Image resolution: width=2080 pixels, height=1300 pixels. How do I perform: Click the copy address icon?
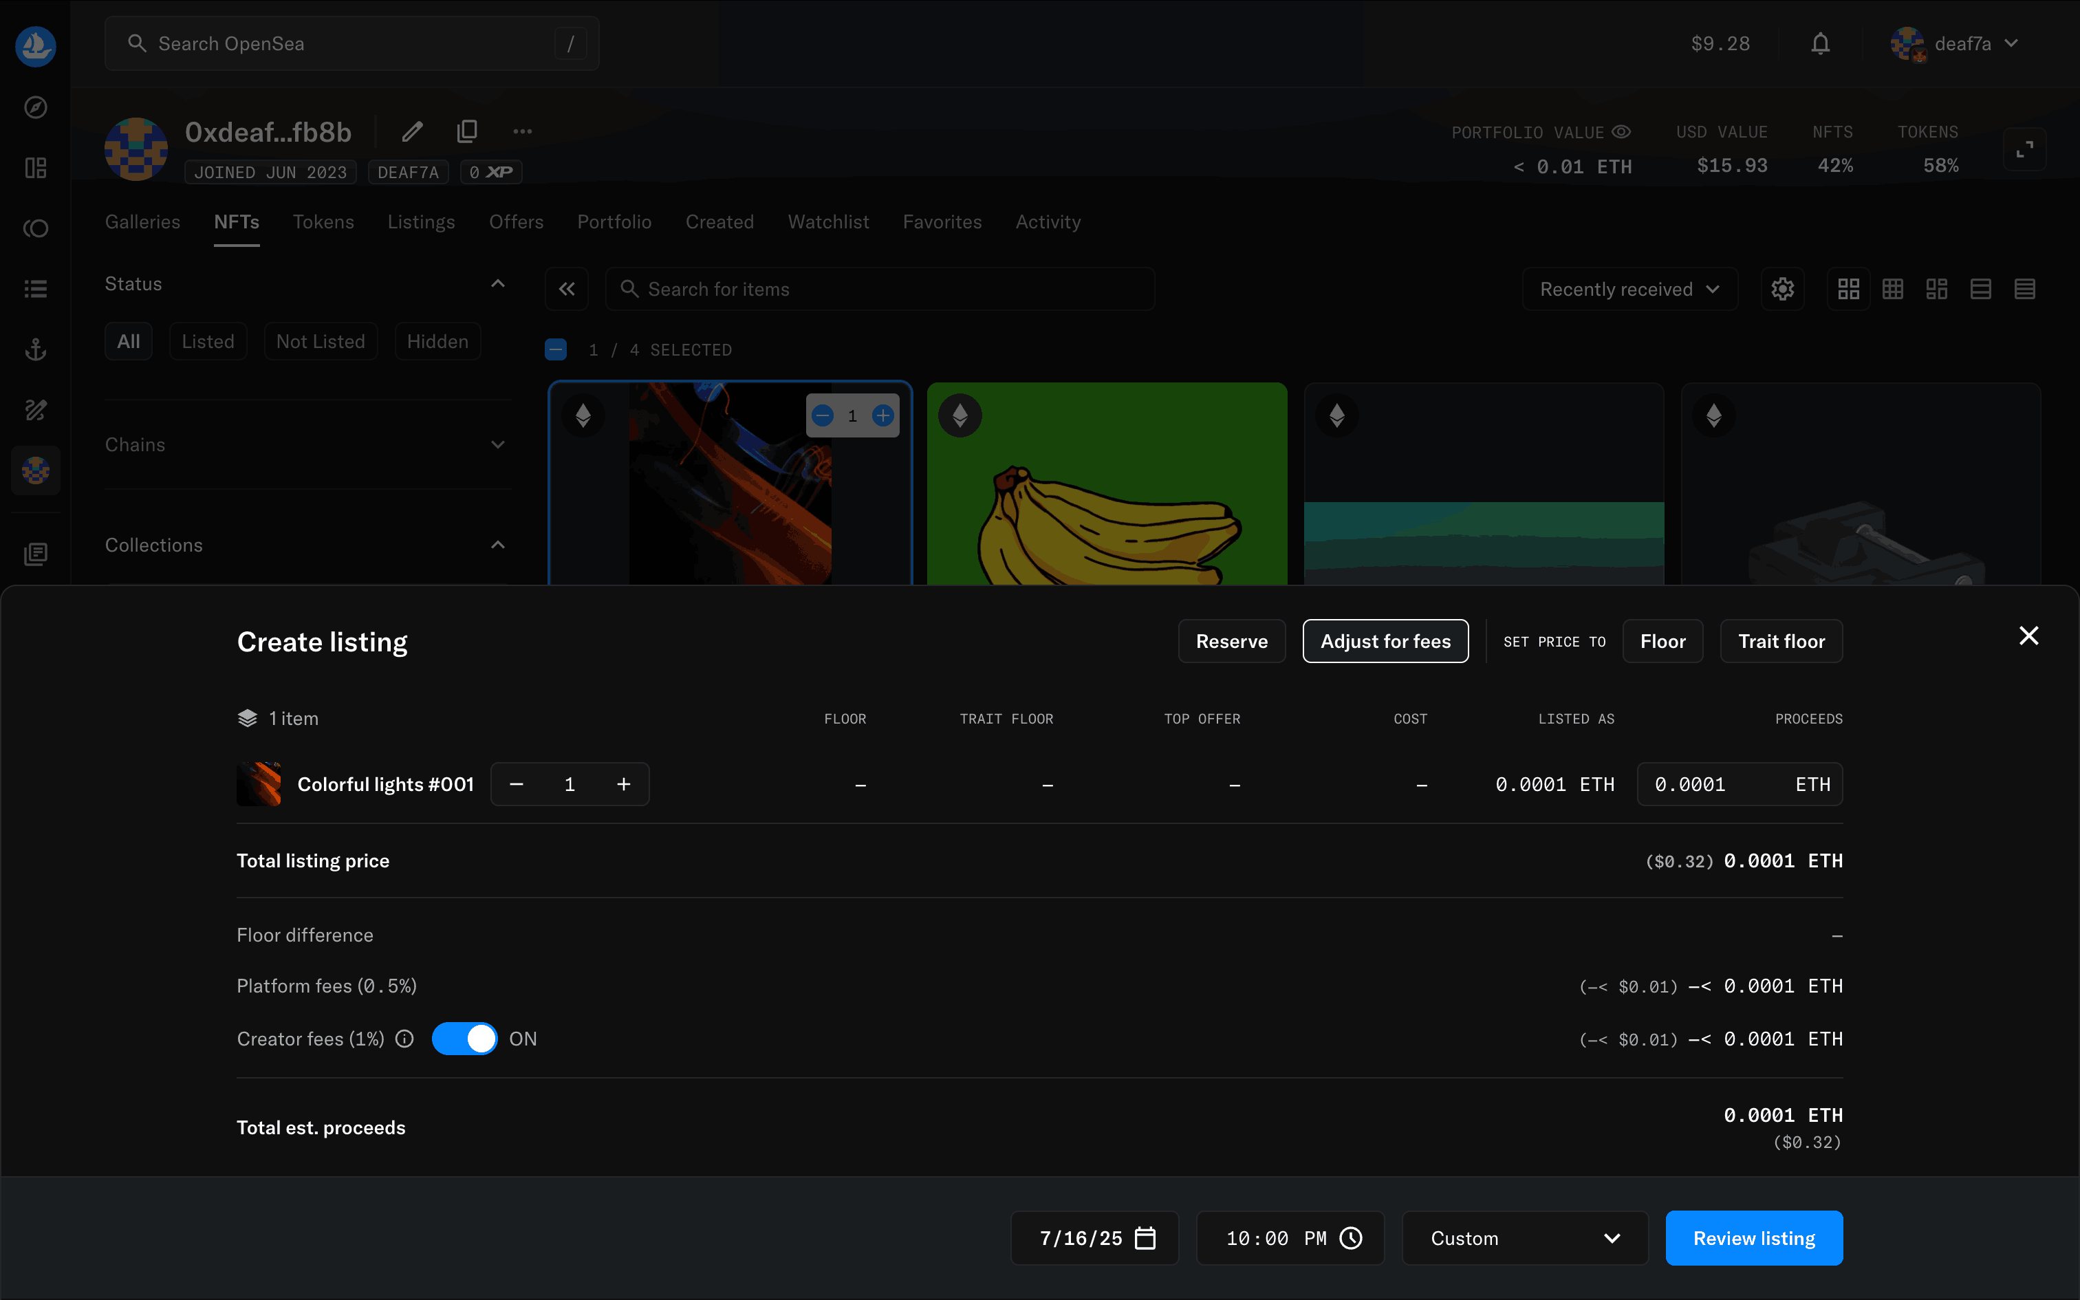(x=467, y=131)
